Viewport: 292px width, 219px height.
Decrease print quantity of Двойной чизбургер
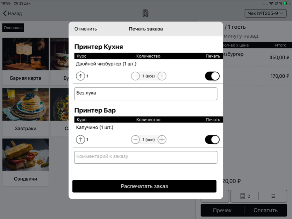pos(135,76)
